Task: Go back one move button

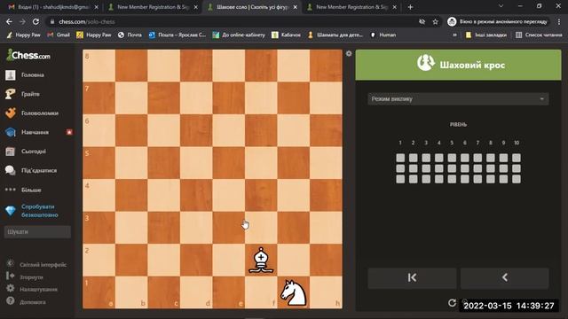Action: point(505,277)
